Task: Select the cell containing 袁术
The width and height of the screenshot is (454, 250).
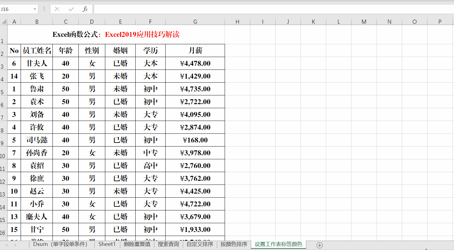Action: click(37, 102)
